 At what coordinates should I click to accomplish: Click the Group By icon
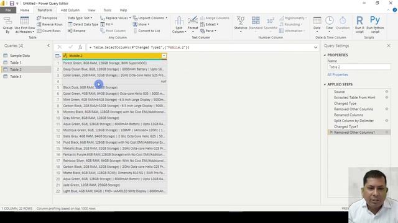coord(7,25)
